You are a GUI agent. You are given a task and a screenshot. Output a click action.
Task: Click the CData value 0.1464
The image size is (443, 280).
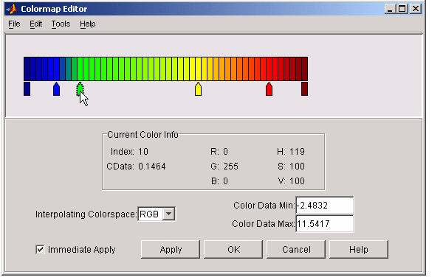[151, 167]
